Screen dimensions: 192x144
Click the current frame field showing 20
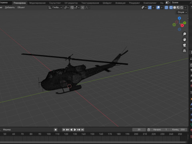tap(139, 130)
